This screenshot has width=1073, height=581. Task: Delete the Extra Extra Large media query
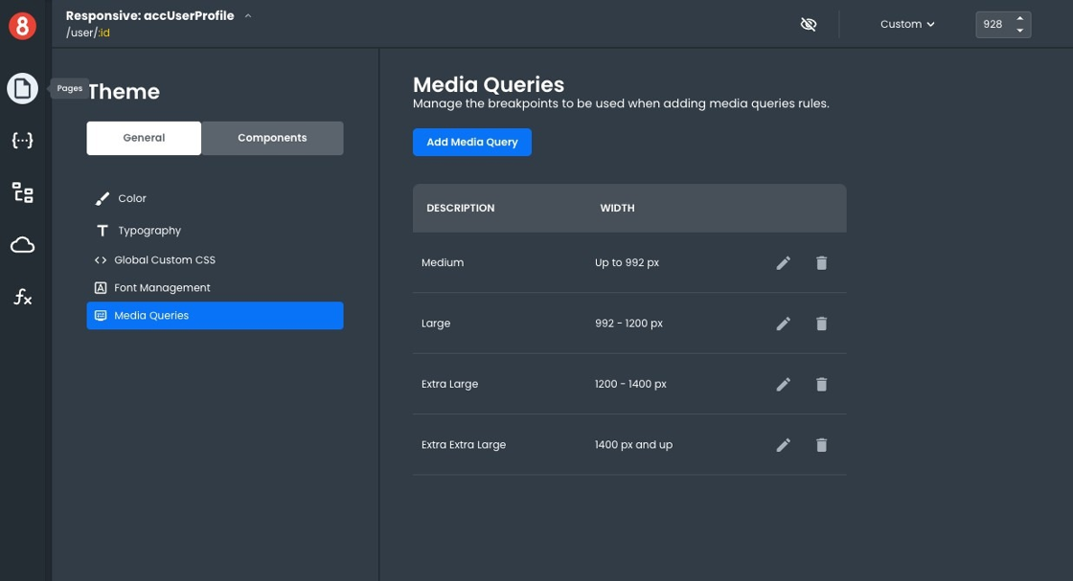pos(821,445)
